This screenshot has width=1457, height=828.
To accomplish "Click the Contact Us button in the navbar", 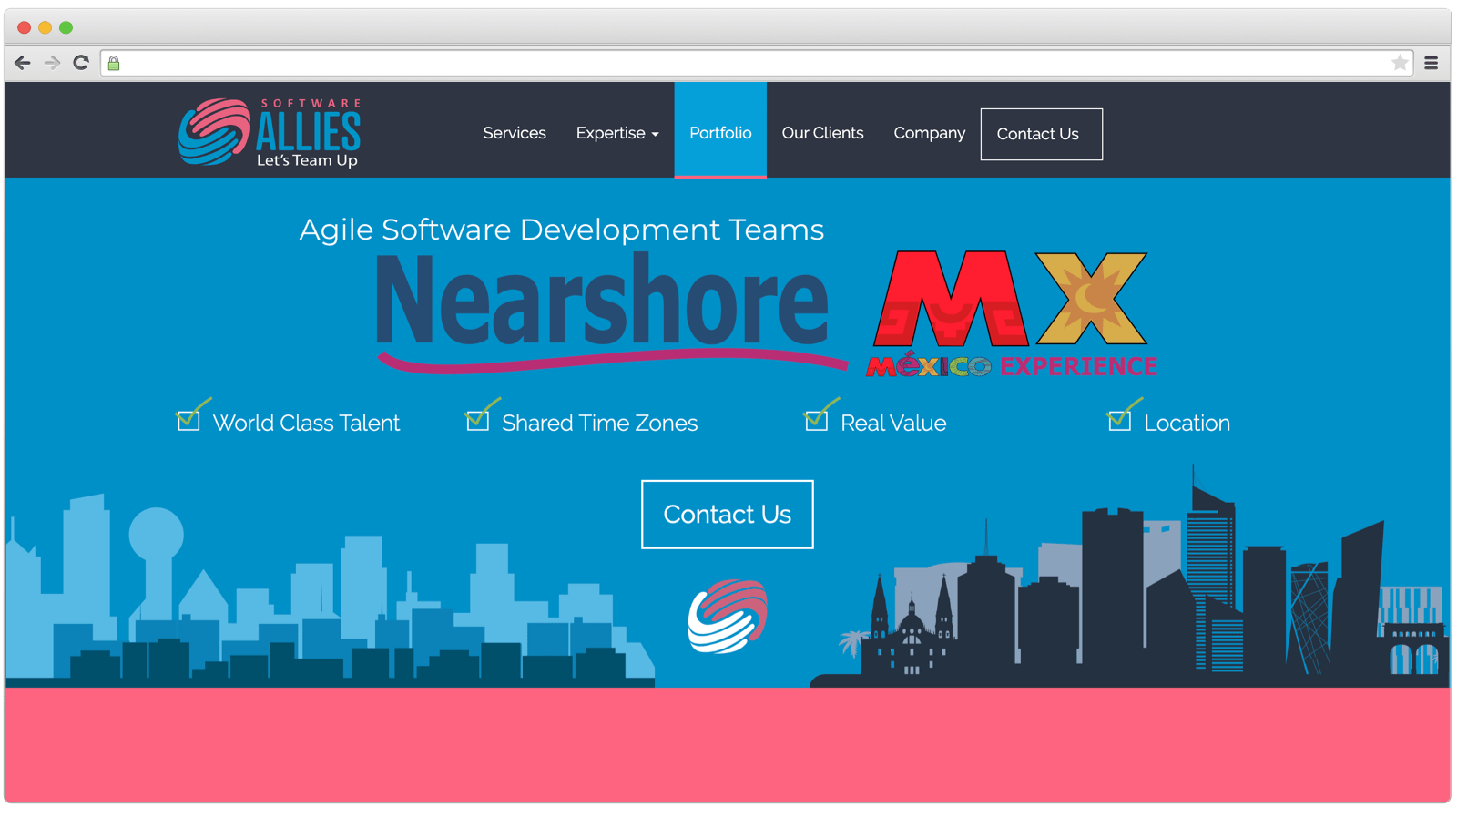I will 1041,134.
